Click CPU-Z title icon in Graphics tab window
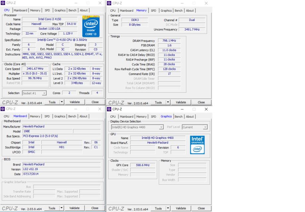 pyautogui.click(x=109, y=109)
